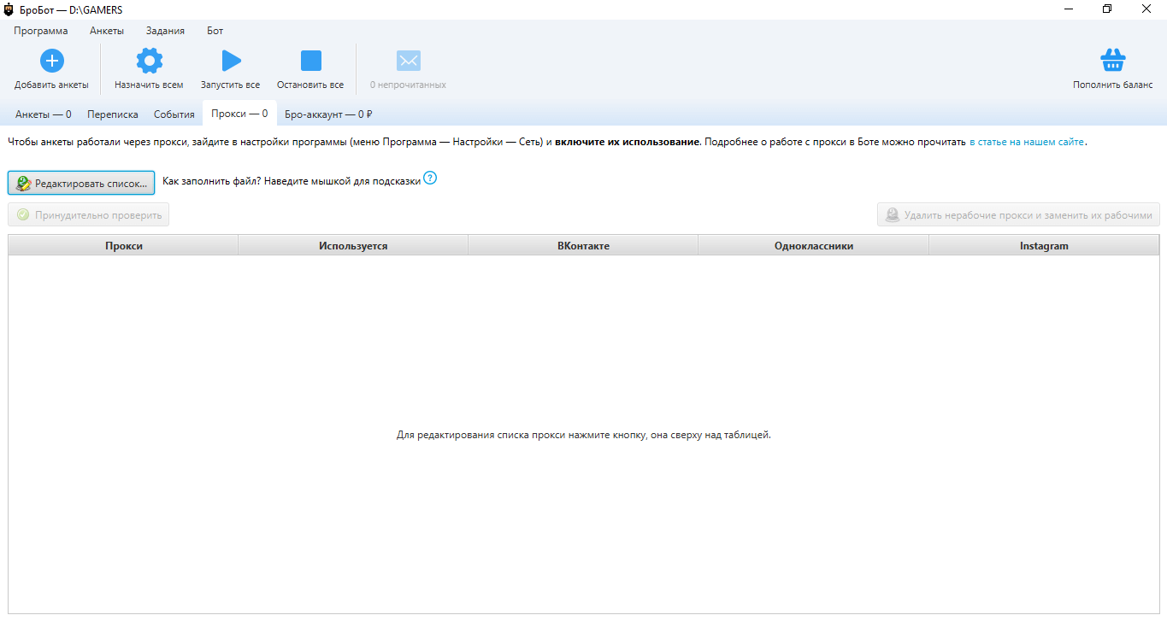Switch to the Переписка tab
Screen dimensions: 1167x621
click(x=113, y=114)
